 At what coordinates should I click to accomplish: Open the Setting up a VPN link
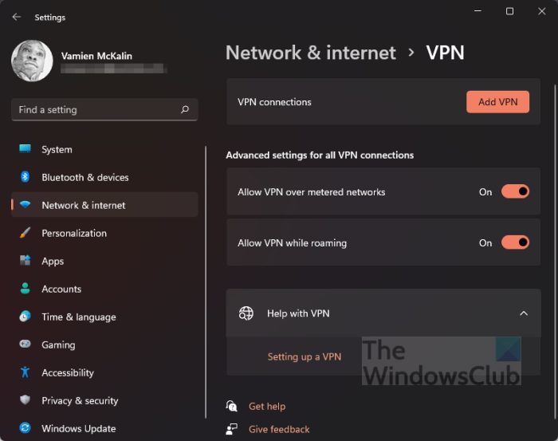click(304, 356)
